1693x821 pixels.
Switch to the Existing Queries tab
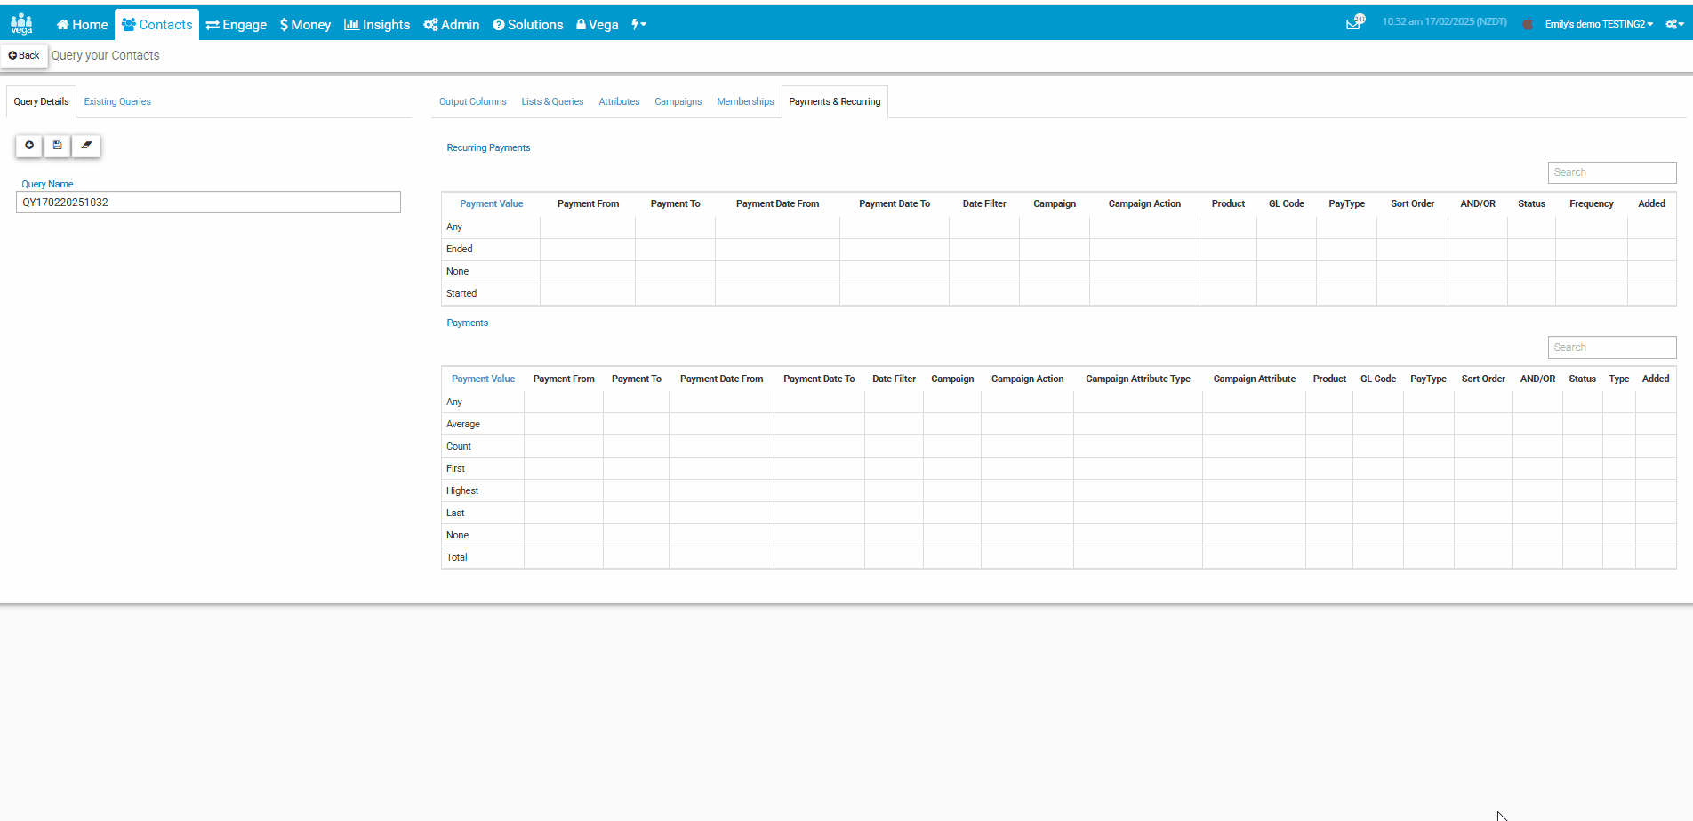coord(117,101)
